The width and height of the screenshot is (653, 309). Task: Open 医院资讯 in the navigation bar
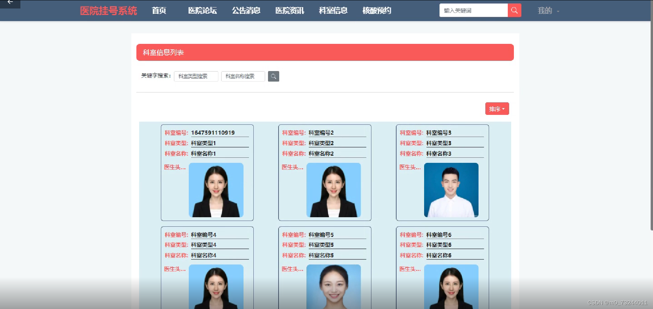pos(289,11)
